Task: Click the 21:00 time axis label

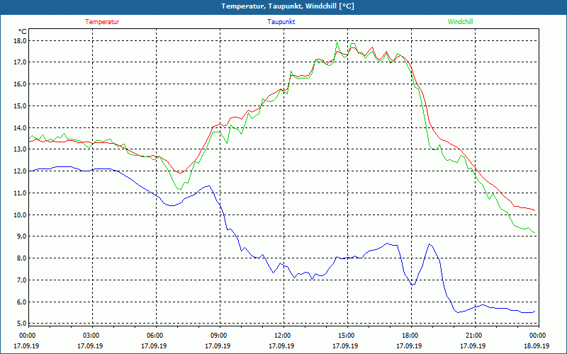Action: (474, 335)
